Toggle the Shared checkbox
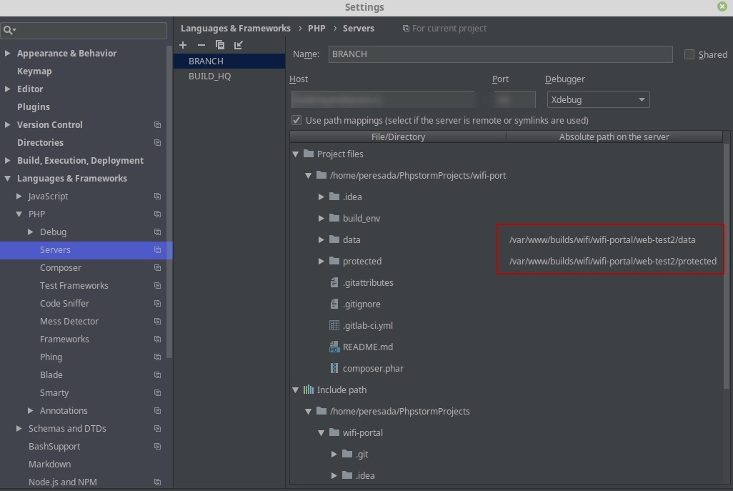Viewport: 733px width, 491px height. pyautogui.click(x=689, y=54)
